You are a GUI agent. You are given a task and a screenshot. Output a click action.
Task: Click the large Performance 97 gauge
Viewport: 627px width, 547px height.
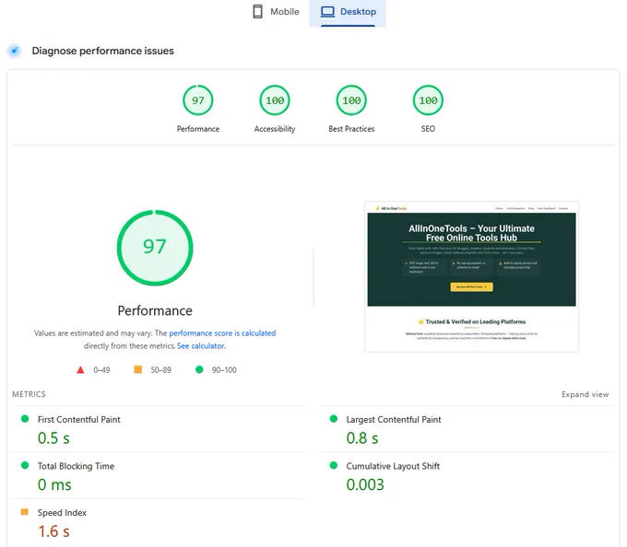155,248
